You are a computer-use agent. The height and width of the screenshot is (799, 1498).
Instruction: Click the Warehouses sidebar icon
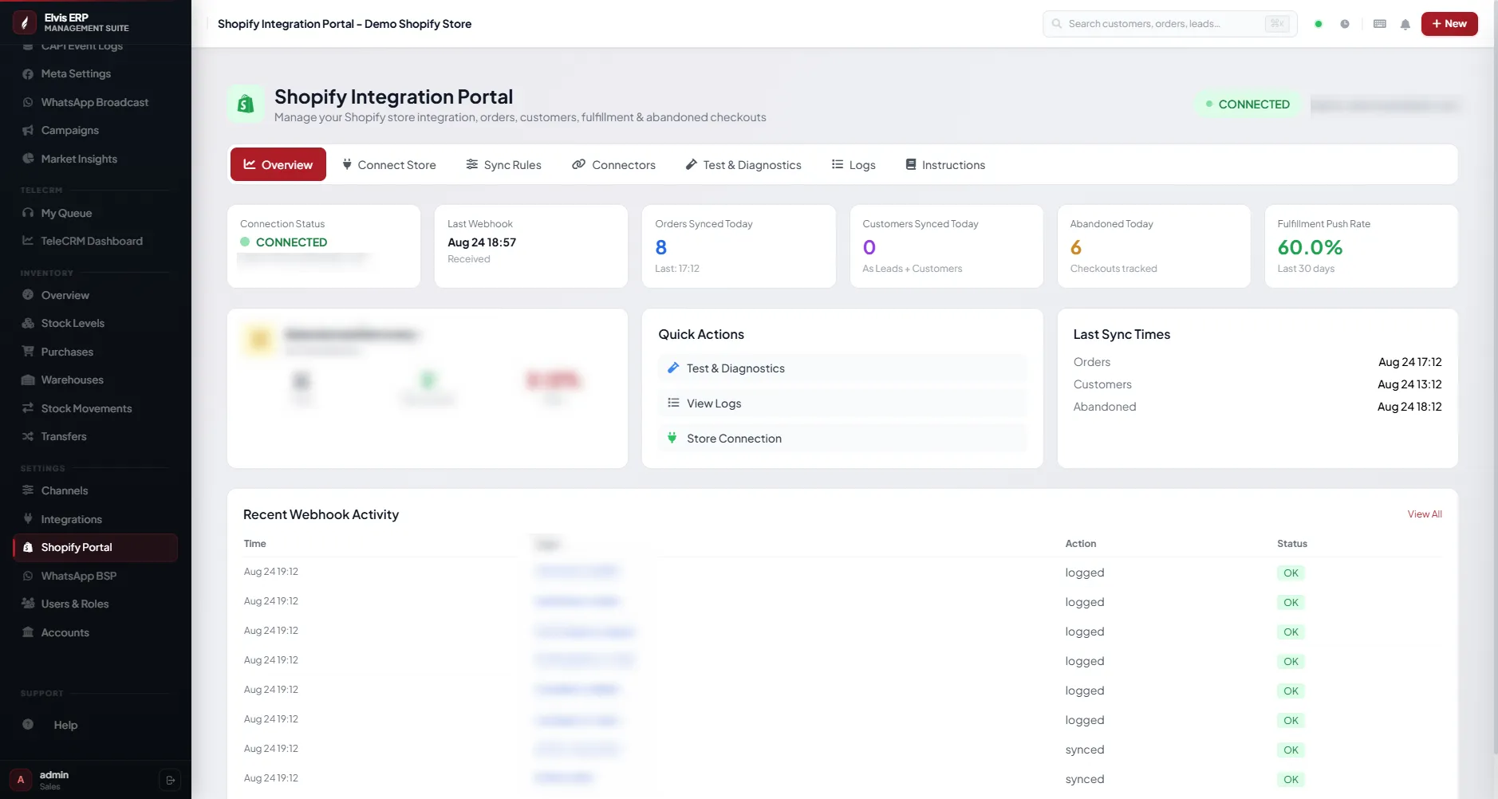(28, 380)
